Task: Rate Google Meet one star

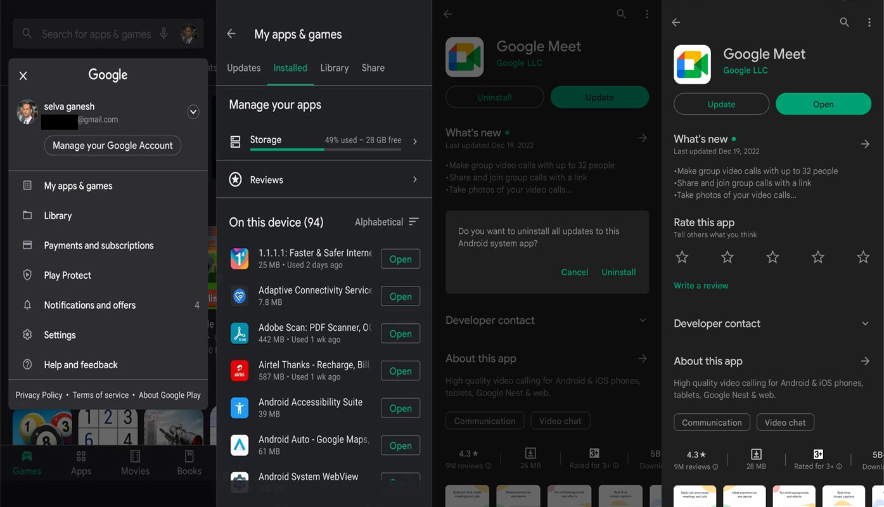Action: tap(682, 257)
